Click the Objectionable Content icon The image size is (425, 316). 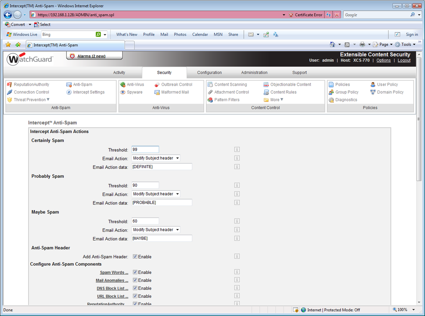coord(266,85)
